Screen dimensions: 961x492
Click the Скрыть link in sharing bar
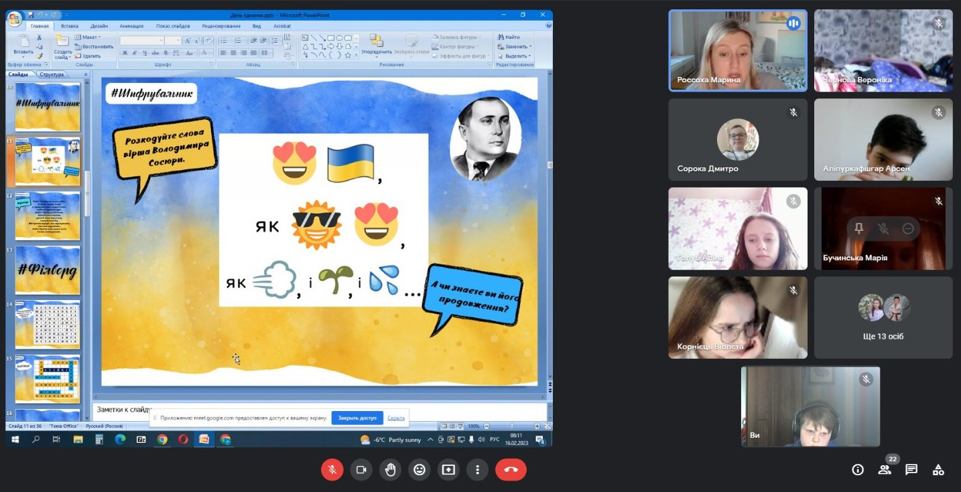[396, 418]
